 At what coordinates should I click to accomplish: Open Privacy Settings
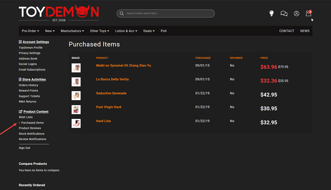tap(30, 53)
